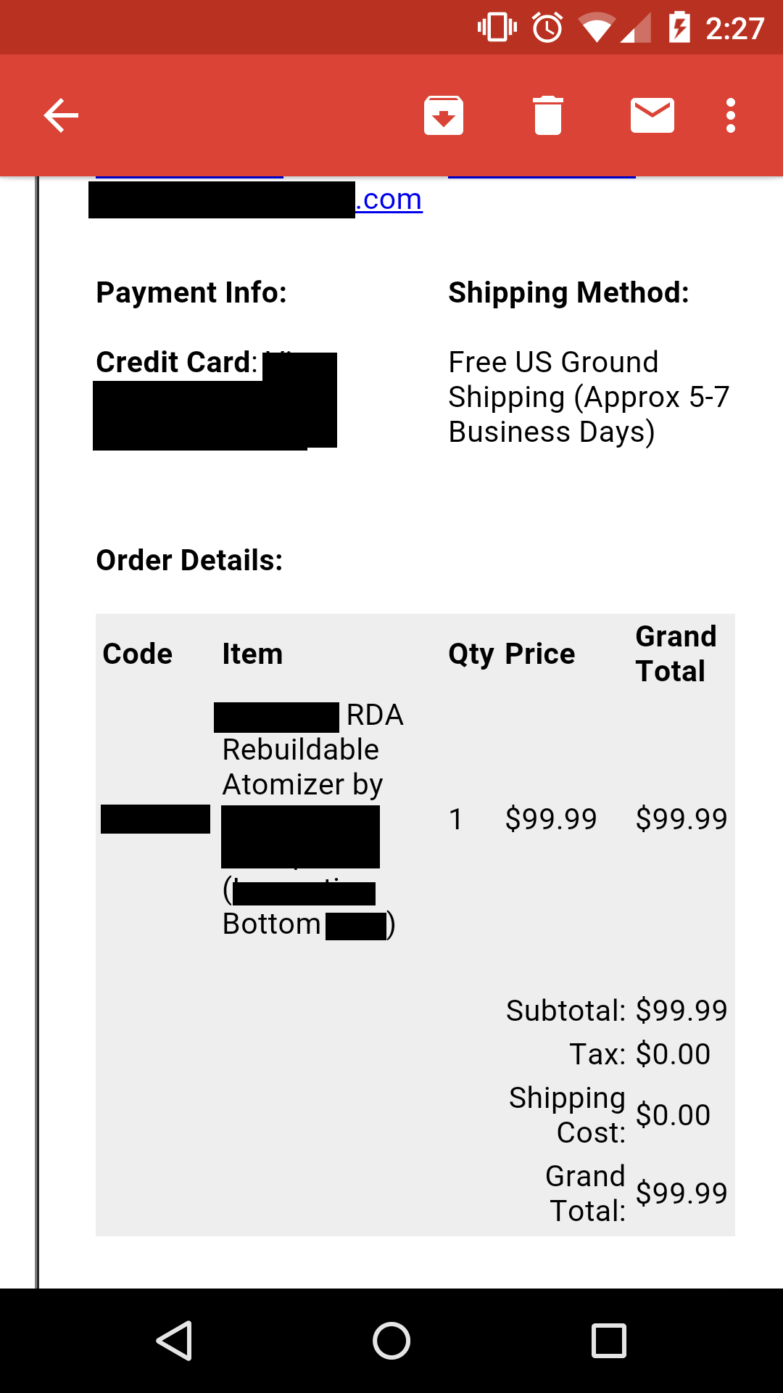Image resolution: width=783 pixels, height=1393 pixels.
Task: Tap the vibrate mode status icon
Action: tap(497, 28)
